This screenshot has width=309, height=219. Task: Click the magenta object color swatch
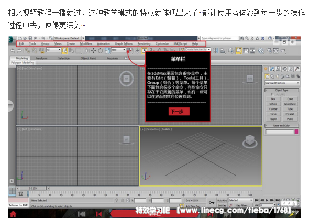click(296, 132)
